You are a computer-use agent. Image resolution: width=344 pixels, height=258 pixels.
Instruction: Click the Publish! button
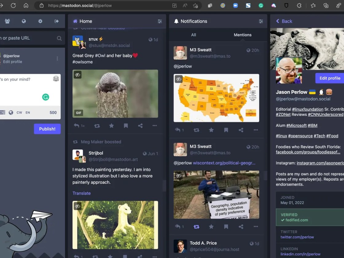[47, 129]
